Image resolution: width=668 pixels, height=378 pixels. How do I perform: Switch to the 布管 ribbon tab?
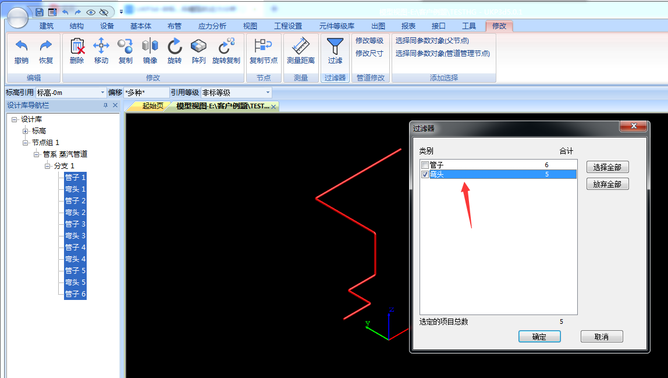pyautogui.click(x=174, y=26)
